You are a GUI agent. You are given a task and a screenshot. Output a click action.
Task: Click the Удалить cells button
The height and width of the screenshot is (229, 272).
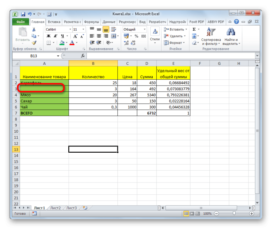coord(175,36)
